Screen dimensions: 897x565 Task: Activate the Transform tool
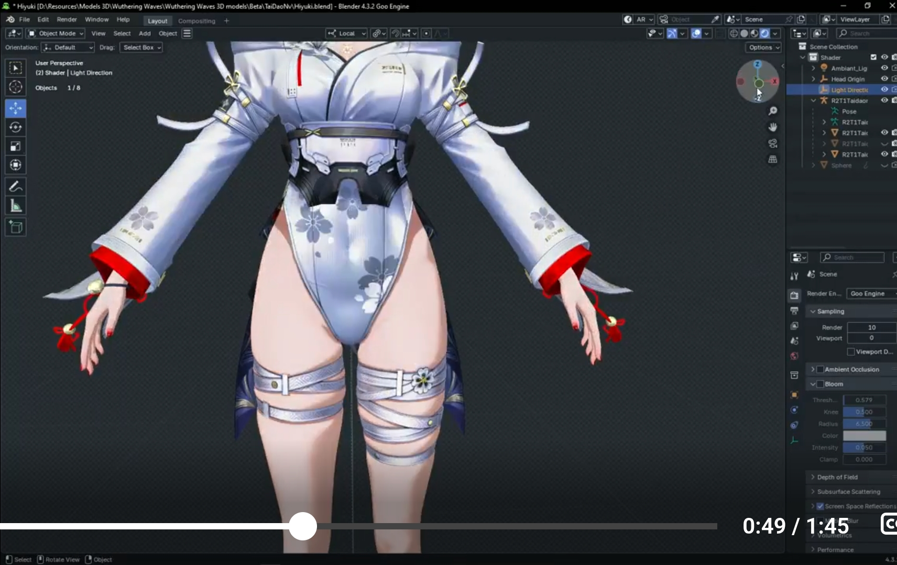pyautogui.click(x=16, y=165)
